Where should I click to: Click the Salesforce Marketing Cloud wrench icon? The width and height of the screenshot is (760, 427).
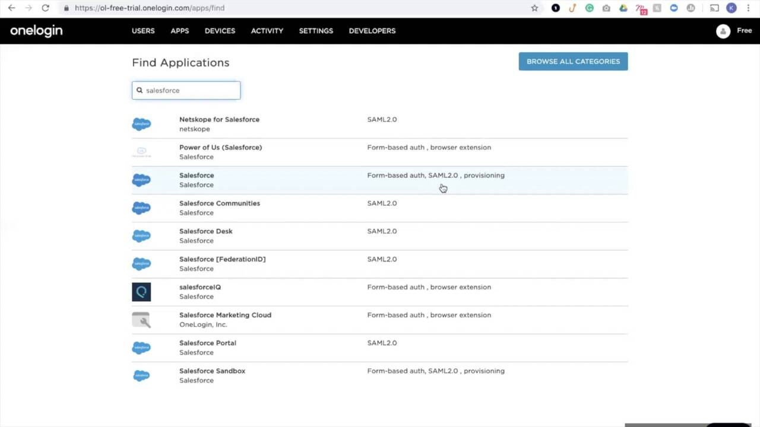(x=141, y=320)
